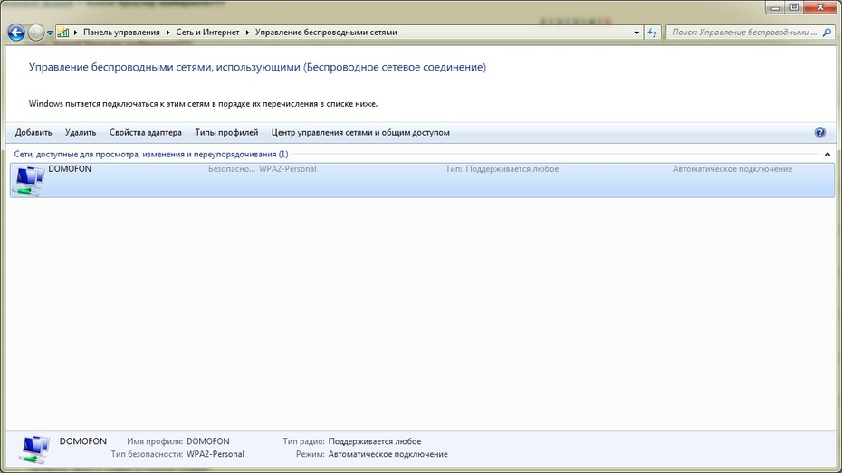Click the DOMOFON icon in details pane
Viewport: 842px width, 473px height.
point(35,449)
